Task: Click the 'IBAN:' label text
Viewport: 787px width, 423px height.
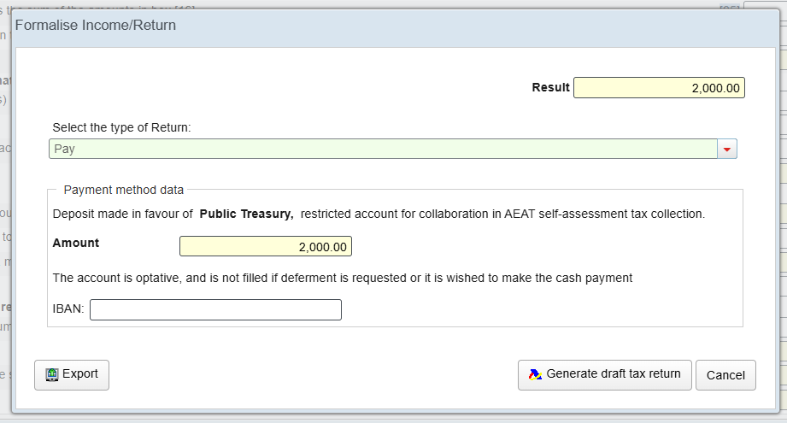Action: [68, 309]
